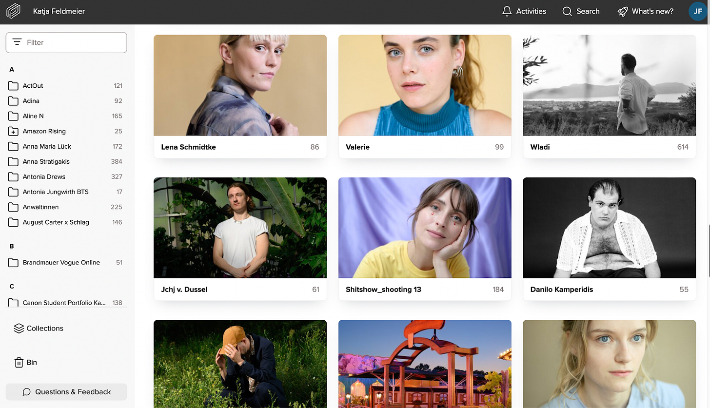Click the Search label in the header
710x408 pixels.
pyautogui.click(x=588, y=11)
